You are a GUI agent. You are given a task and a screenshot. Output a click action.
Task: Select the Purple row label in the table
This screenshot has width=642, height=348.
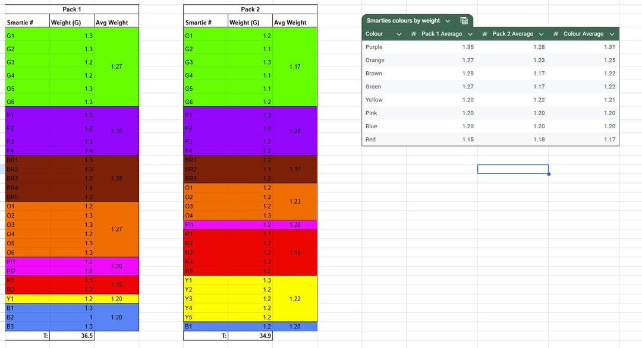374,47
